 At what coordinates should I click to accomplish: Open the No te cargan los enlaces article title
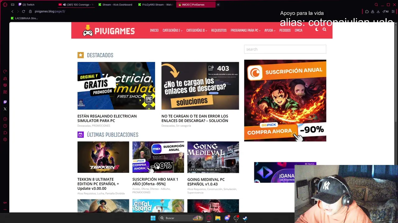(x=195, y=118)
